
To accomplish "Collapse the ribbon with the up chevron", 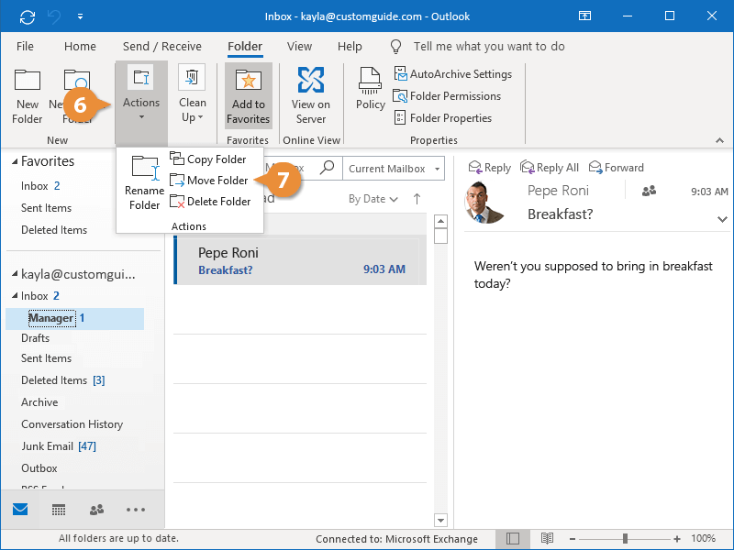I will click(x=719, y=140).
